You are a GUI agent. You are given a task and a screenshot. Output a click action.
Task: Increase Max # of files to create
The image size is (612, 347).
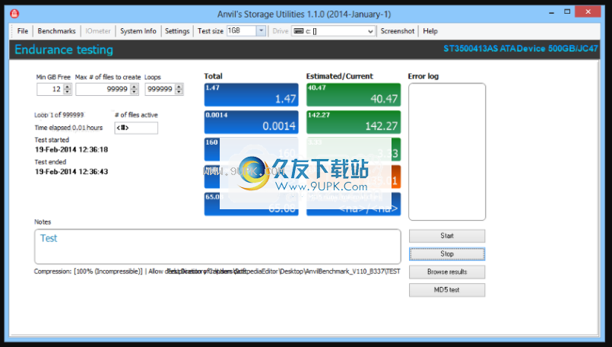coord(135,87)
